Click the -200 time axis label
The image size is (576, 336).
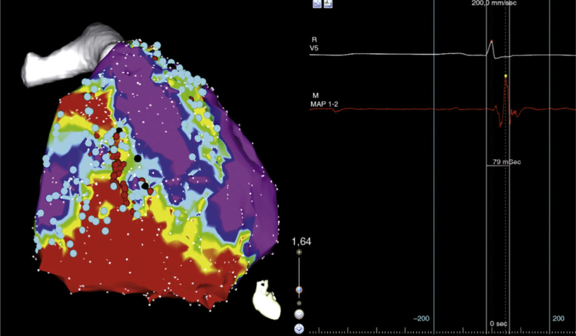tap(421, 319)
